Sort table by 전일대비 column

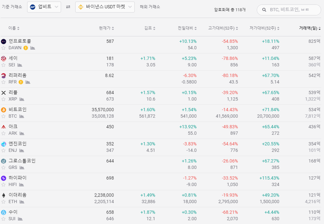point(187,28)
